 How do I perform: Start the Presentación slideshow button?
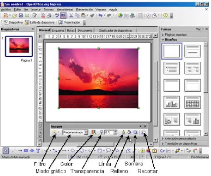point(69,22)
